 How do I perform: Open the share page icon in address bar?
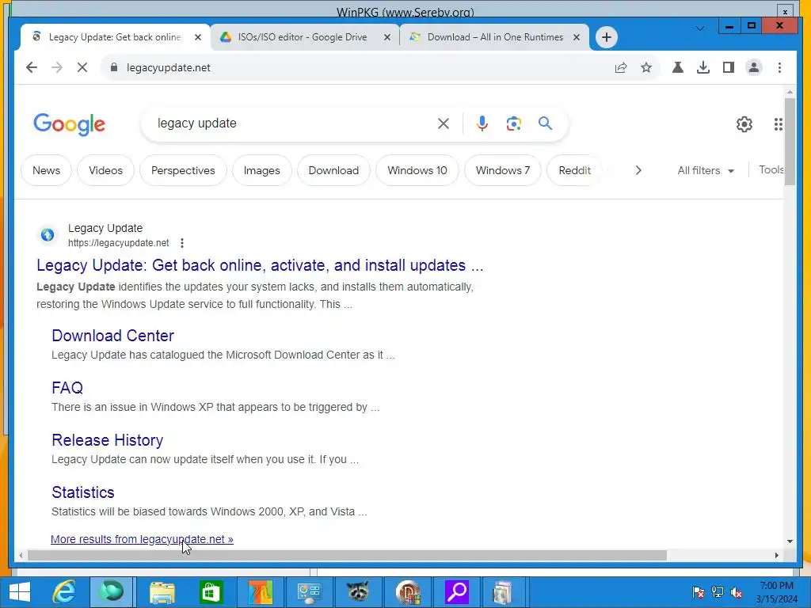[621, 68]
